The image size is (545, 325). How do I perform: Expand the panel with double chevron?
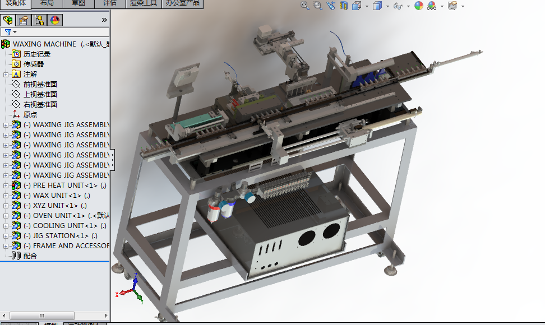coord(104,20)
